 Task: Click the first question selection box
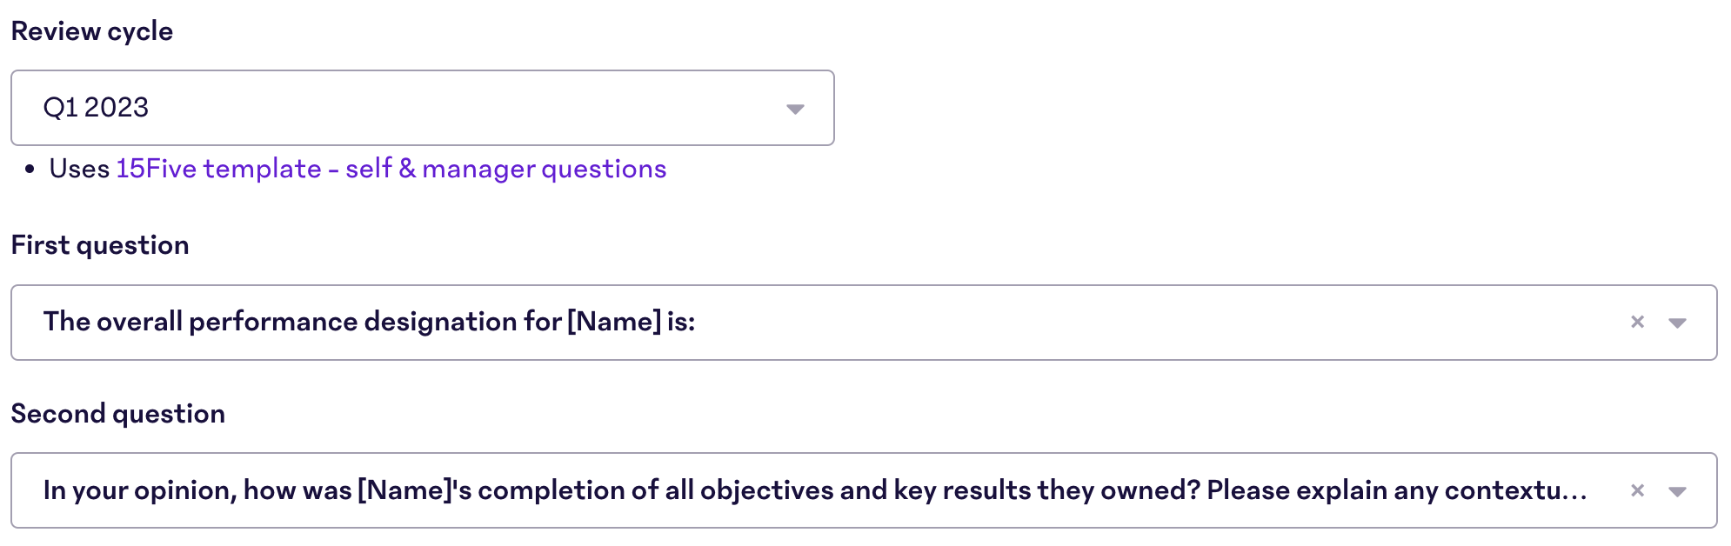pyautogui.click(x=783, y=322)
